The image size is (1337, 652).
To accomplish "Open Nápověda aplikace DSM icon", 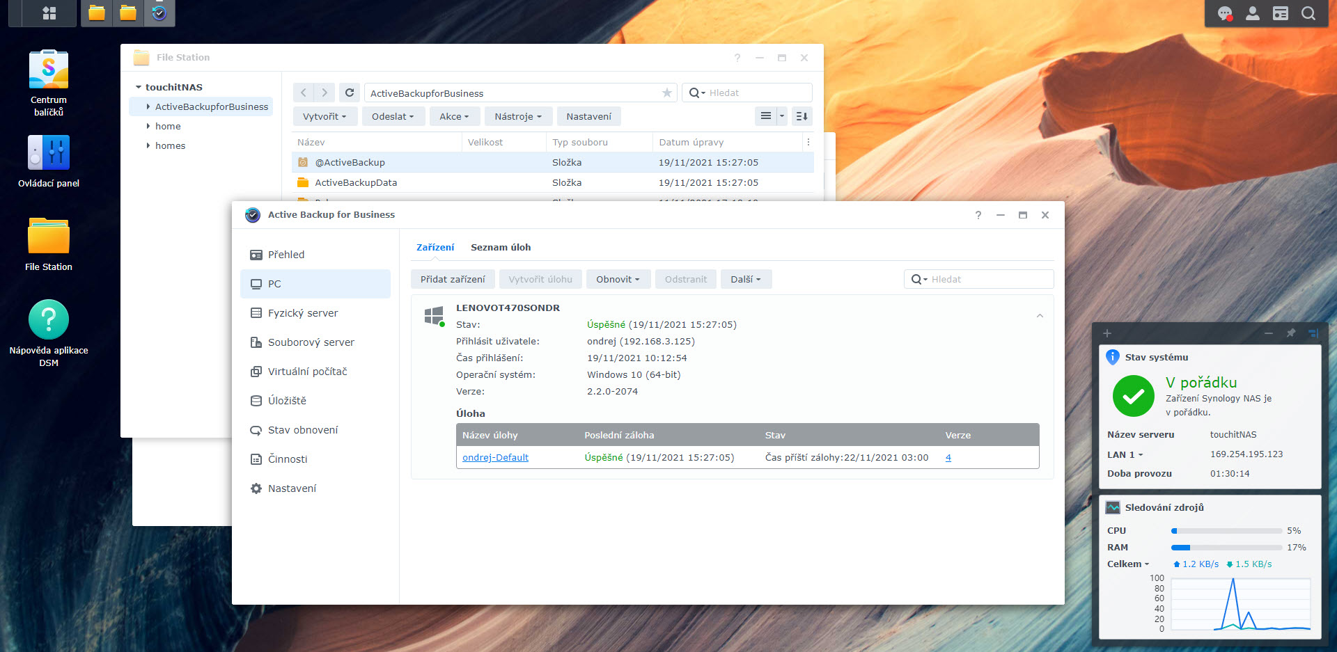I will coord(49,320).
